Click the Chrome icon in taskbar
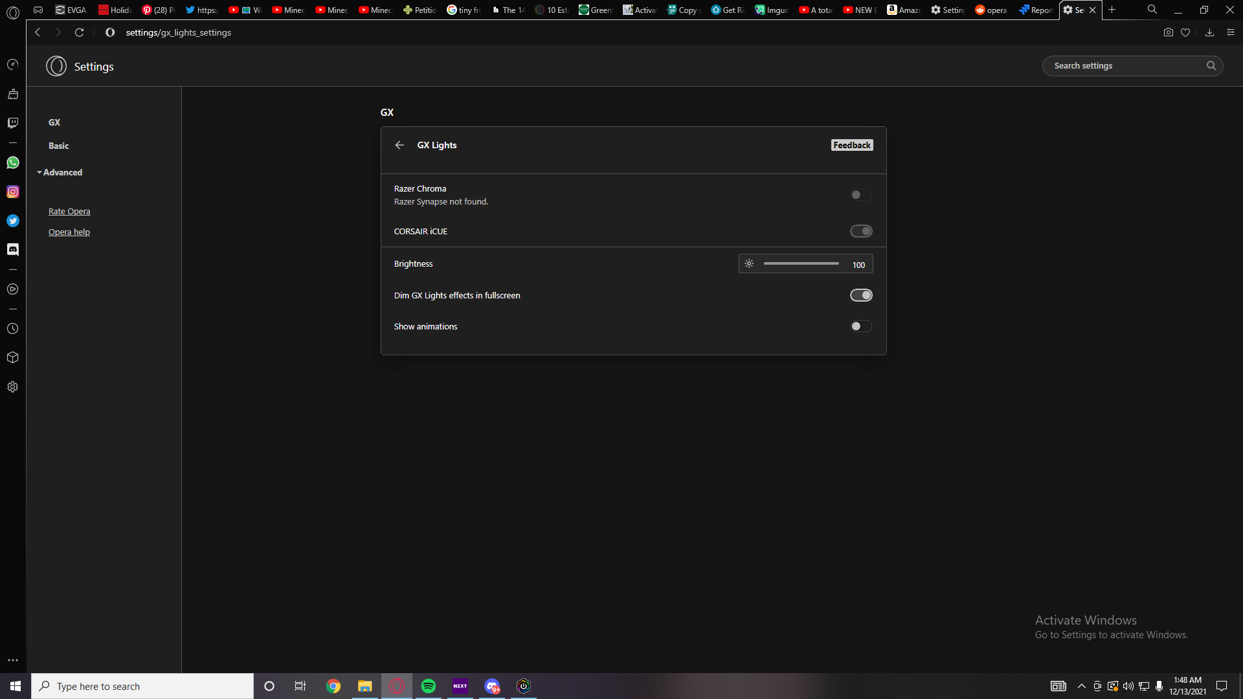Image resolution: width=1243 pixels, height=699 pixels. [333, 685]
